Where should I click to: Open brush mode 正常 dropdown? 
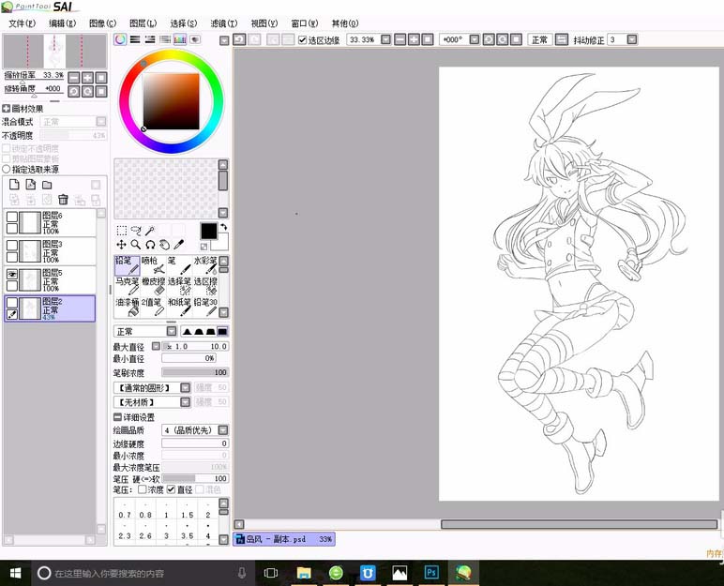(172, 331)
